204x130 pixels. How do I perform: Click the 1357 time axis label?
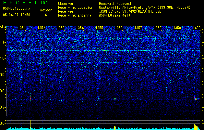pyautogui.click(x=138, y=28)
